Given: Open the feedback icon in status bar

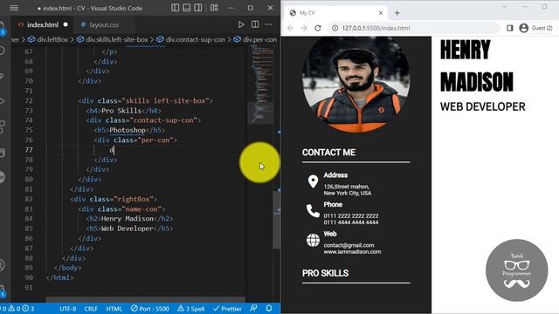Looking at the screenshot, I should click(253, 308).
